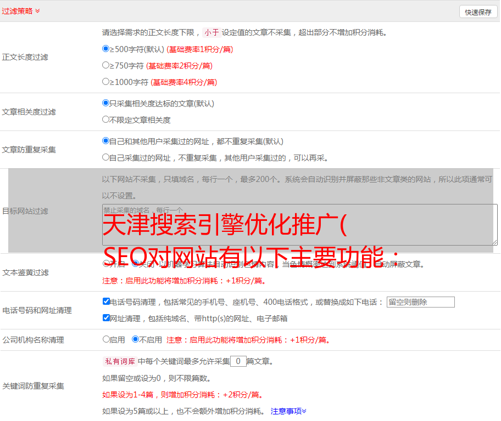Collapse the 过滤策略 section chevron
The height and width of the screenshot is (421, 501).
pyautogui.click(x=37, y=11)
